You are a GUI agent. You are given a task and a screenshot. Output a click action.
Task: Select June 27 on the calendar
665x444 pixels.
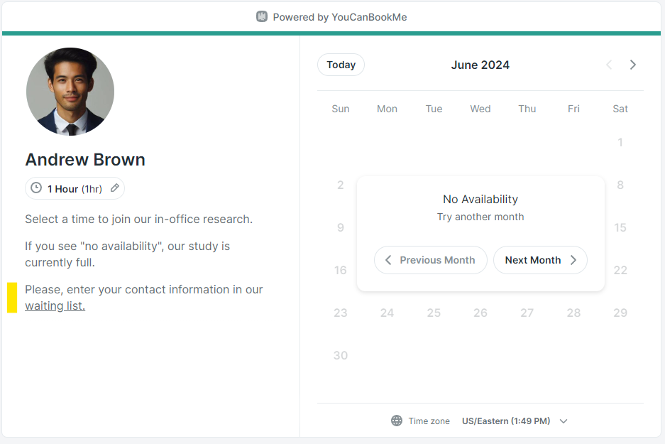pyautogui.click(x=527, y=313)
